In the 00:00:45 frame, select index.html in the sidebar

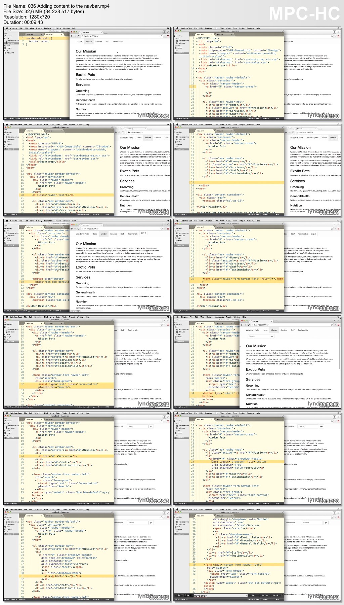point(10,53)
